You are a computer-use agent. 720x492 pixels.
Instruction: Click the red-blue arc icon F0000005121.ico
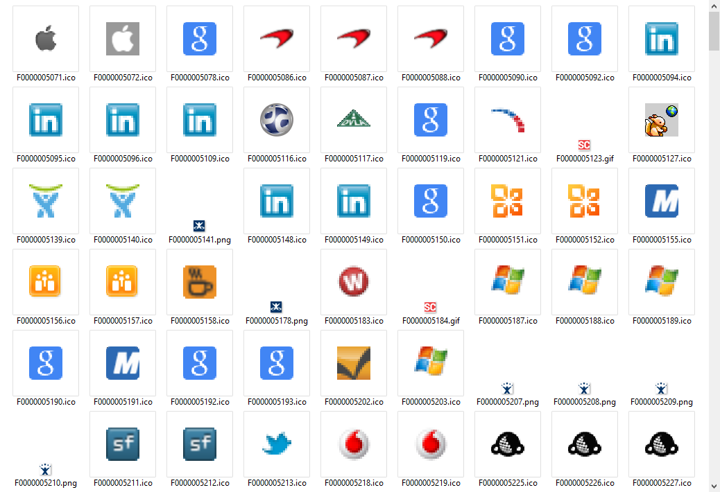click(x=508, y=120)
